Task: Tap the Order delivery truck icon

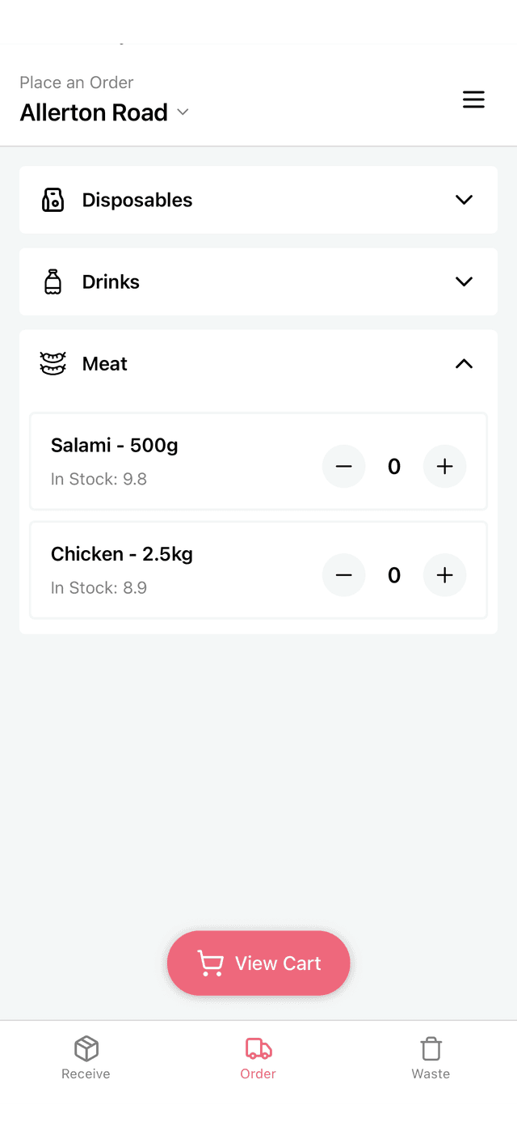Action: (x=258, y=1048)
